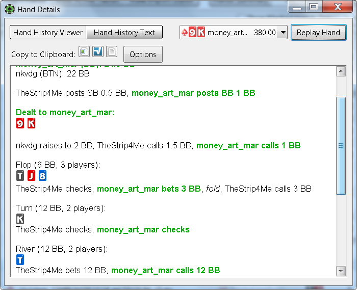Click the scrollbar down arrow
The width and height of the screenshot is (357, 290).
(x=341, y=271)
